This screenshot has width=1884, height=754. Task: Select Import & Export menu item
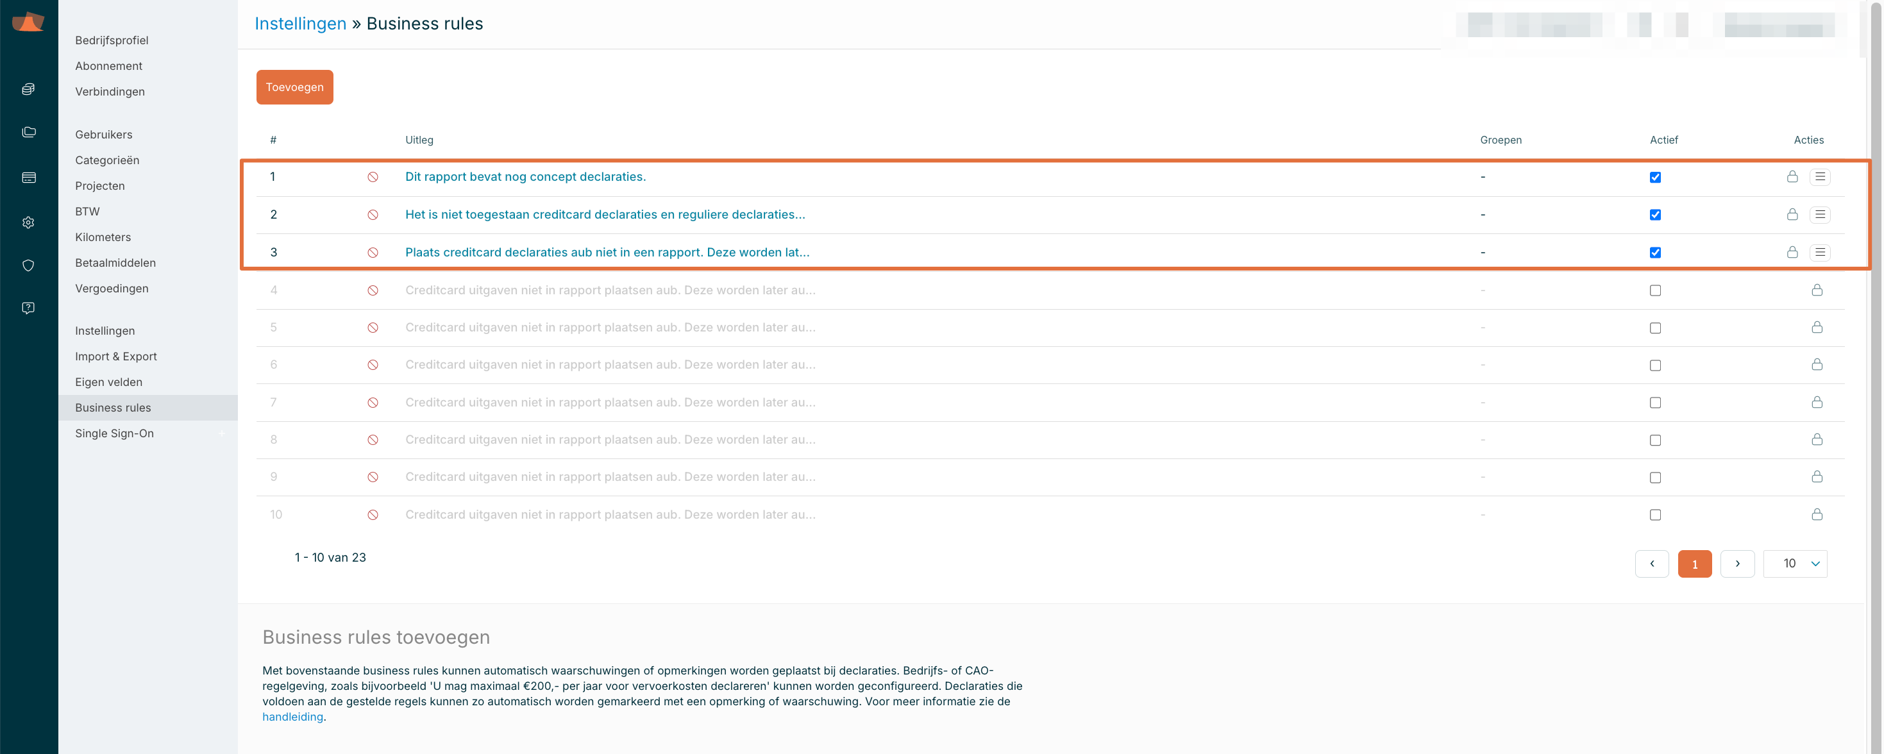click(x=115, y=356)
